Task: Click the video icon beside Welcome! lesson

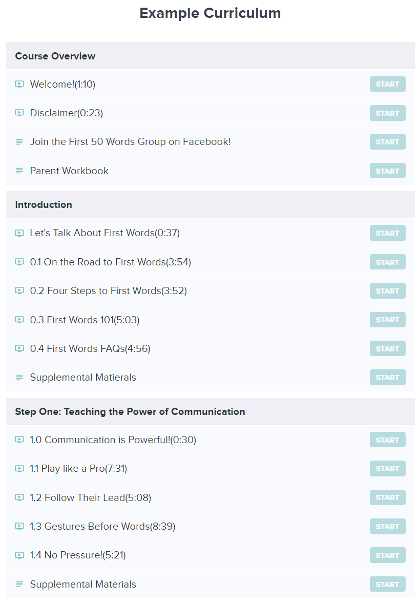Action: pyautogui.click(x=19, y=84)
